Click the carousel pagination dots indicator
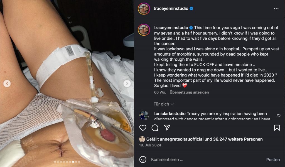This screenshot has height=167, width=285. pos(67,162)
